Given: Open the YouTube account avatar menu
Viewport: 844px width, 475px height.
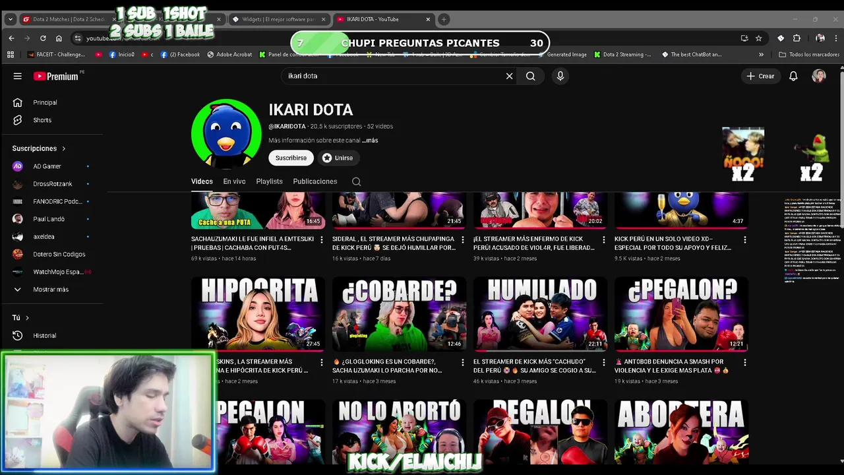Looking at the screenshot, I should click(819, 76).
